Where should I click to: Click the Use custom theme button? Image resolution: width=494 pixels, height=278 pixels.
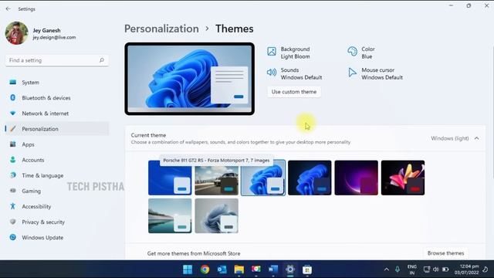click(294, 92)
